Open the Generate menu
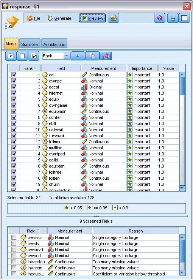Image resolution: width=193 pixels, height=280 pixels. (x=59, y=18)
